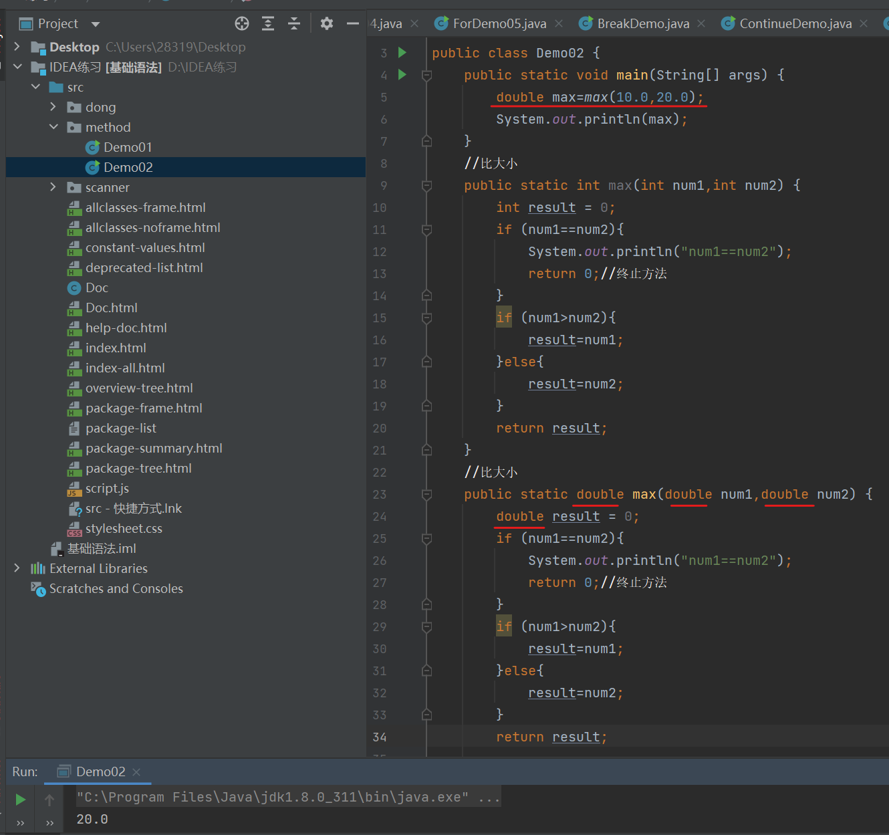The width and height of the screenshot is (889, 835).
Task: Expand the scanner package
Action: (x=53, y=187)
